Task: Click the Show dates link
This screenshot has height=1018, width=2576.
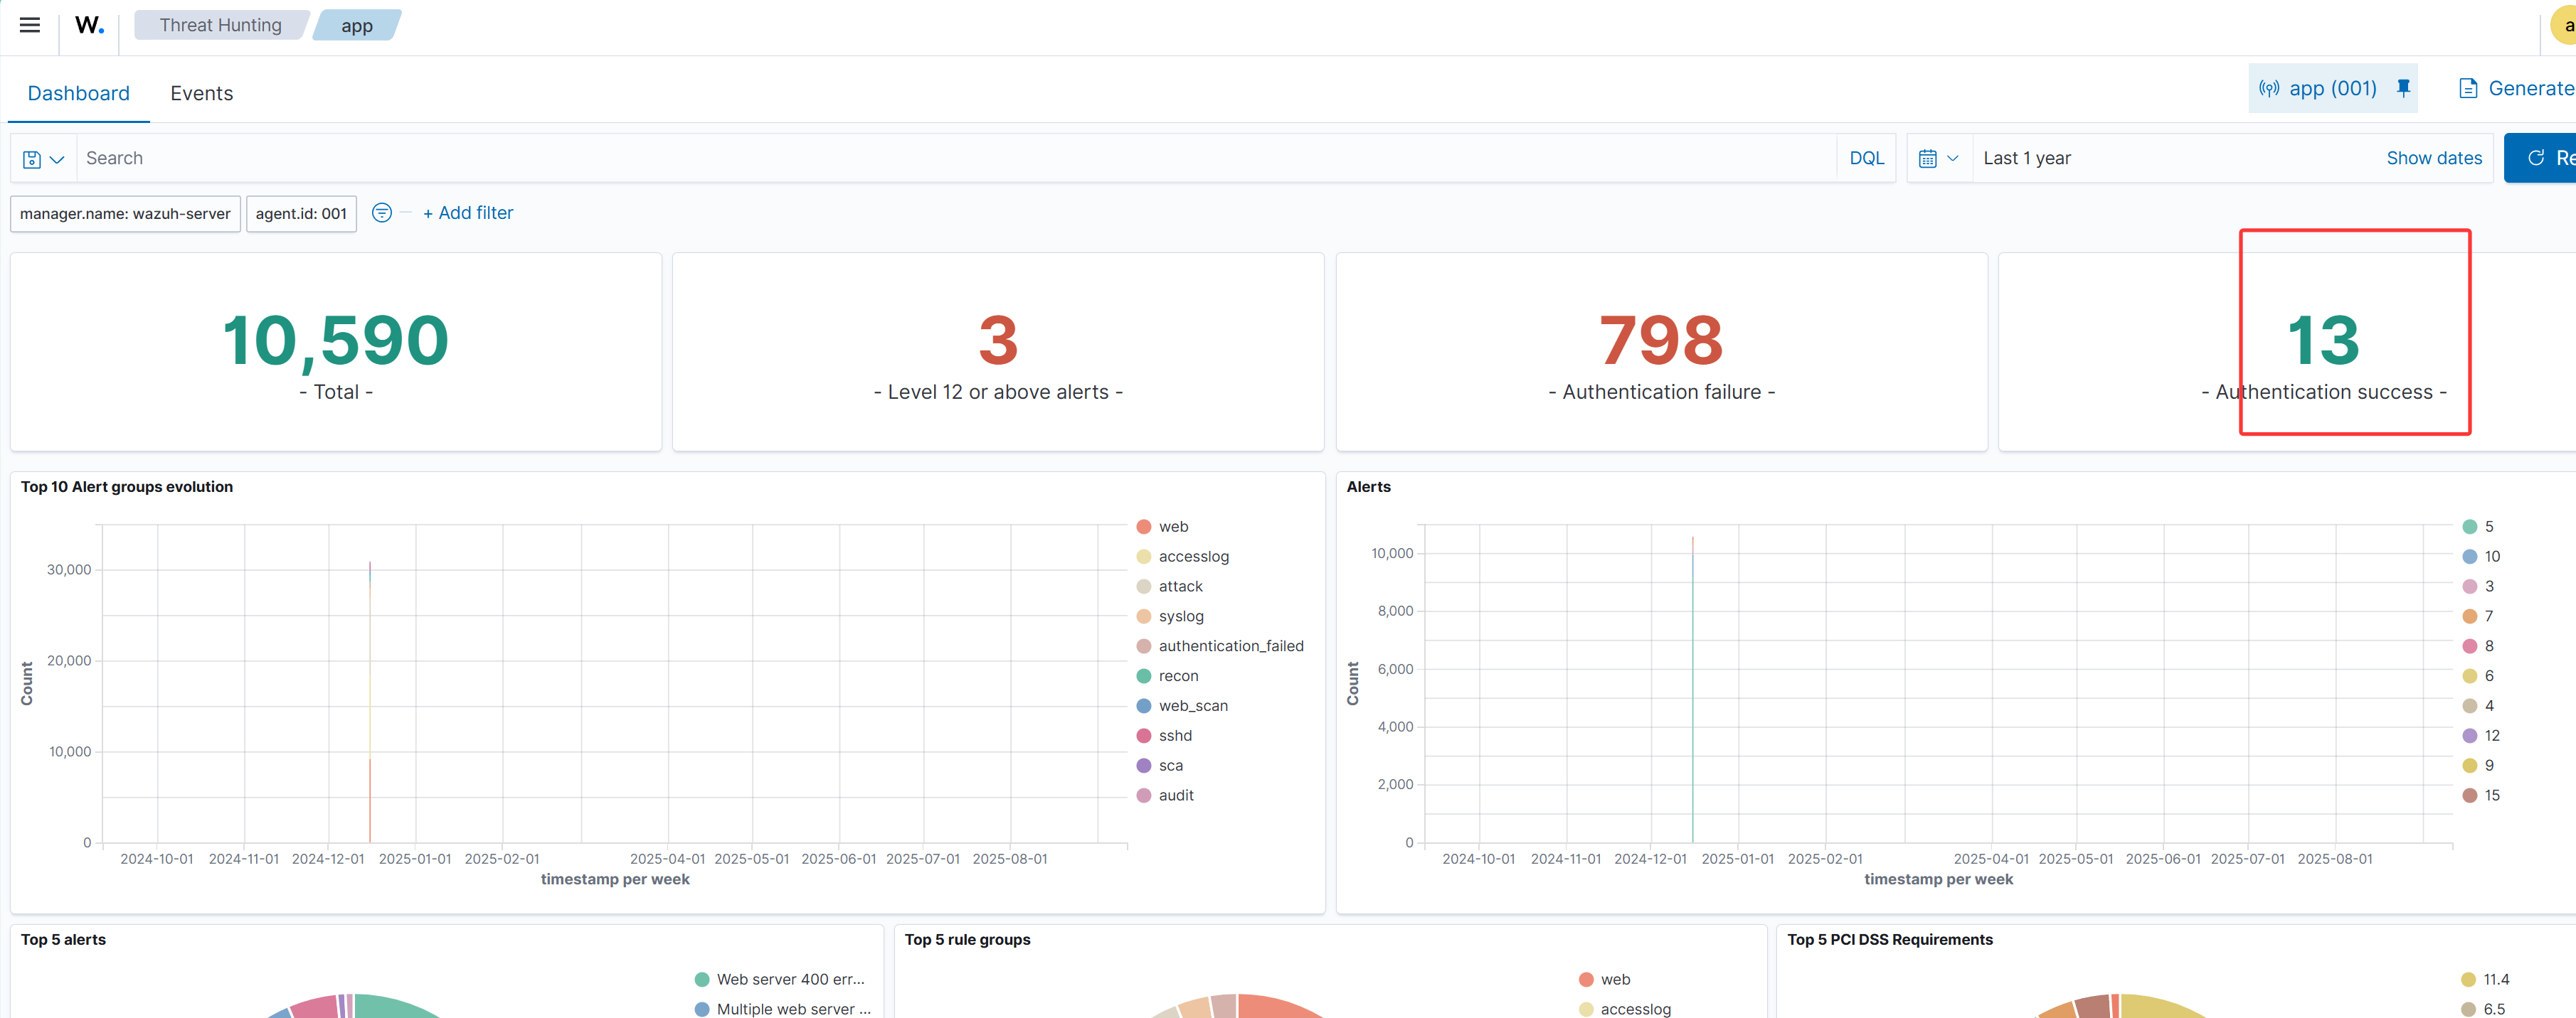Action: click(2433, 158)
